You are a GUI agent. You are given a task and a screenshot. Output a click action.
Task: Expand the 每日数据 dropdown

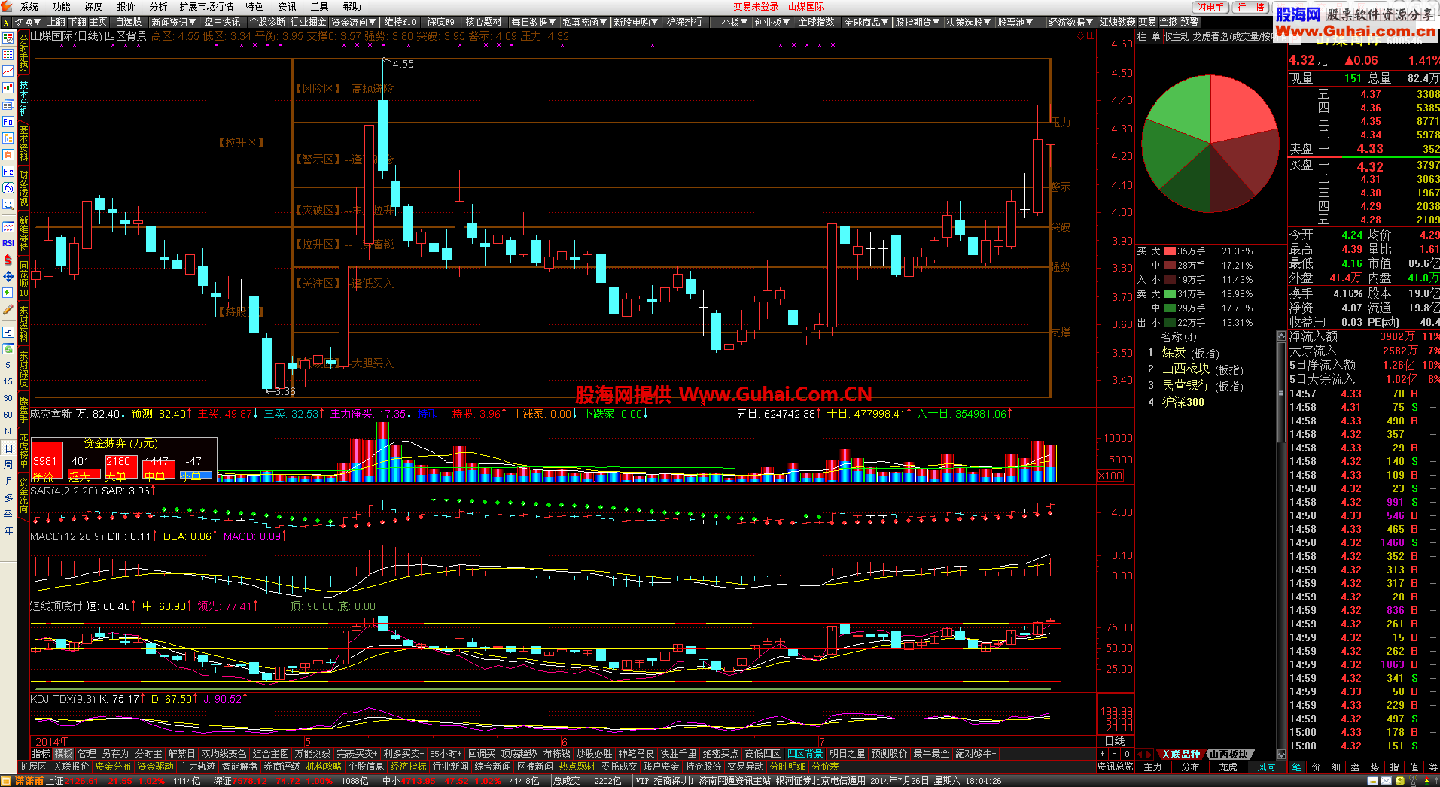(x=533, y=23)
